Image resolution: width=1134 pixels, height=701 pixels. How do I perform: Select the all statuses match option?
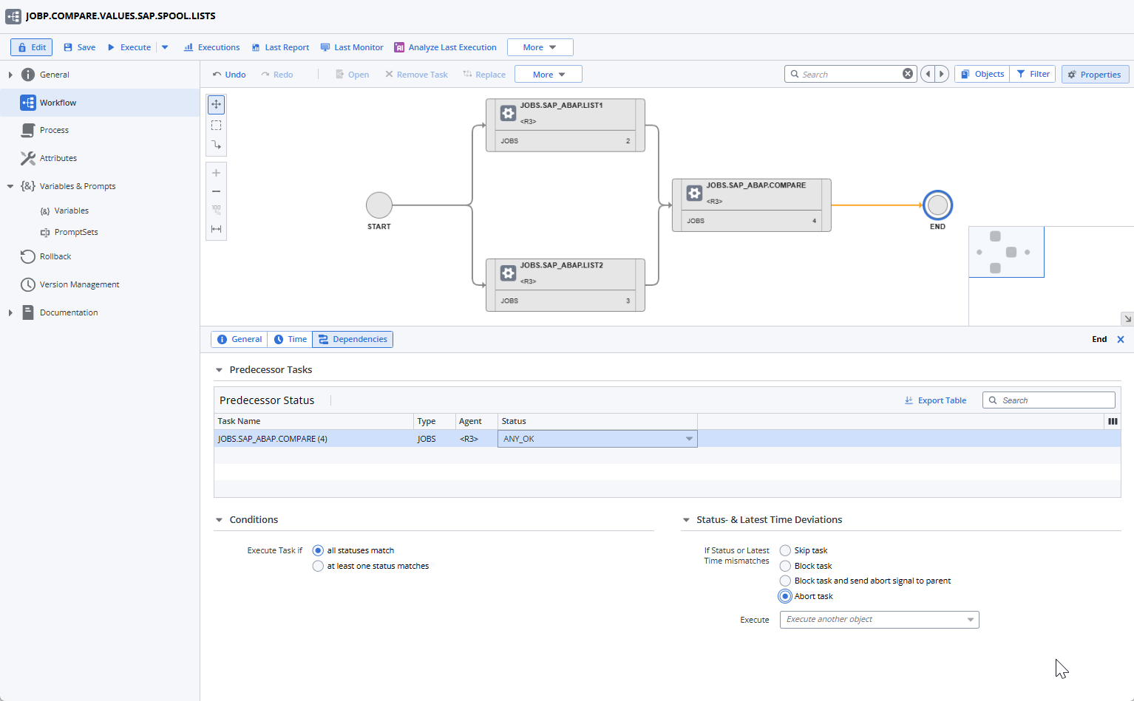[318, 550]
